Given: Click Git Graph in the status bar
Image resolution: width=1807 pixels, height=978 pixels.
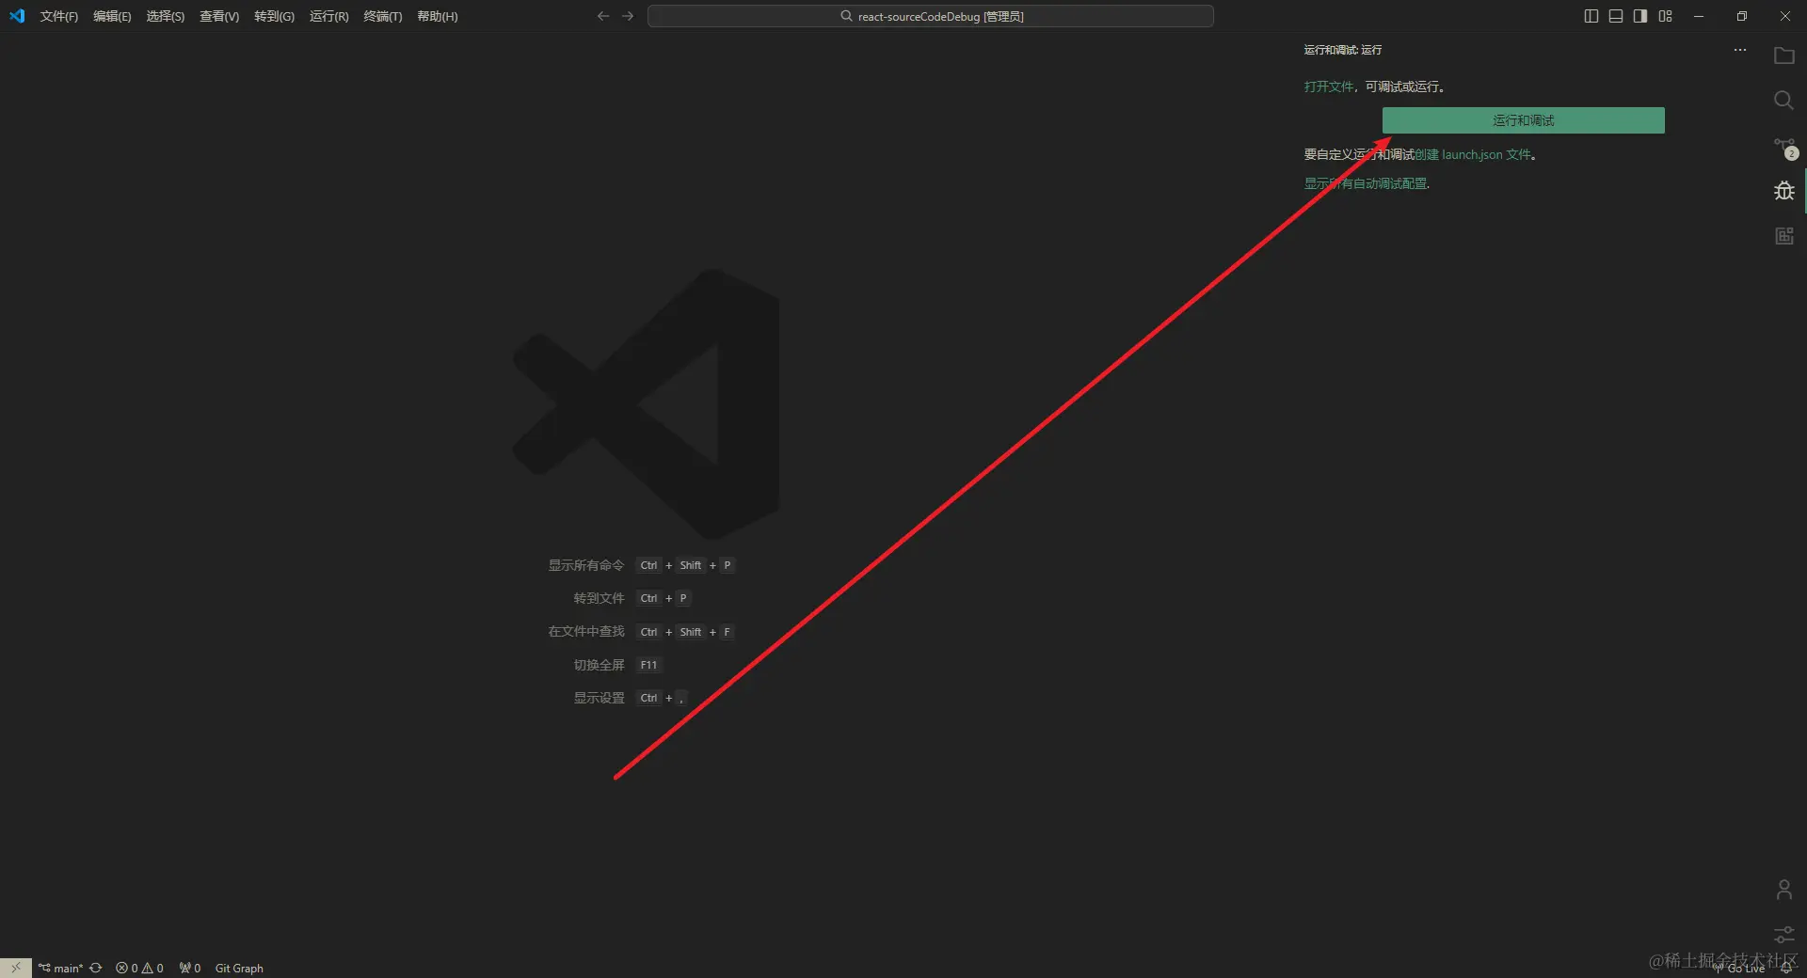Looking at the screenshot, I should [x=239, y=968].
